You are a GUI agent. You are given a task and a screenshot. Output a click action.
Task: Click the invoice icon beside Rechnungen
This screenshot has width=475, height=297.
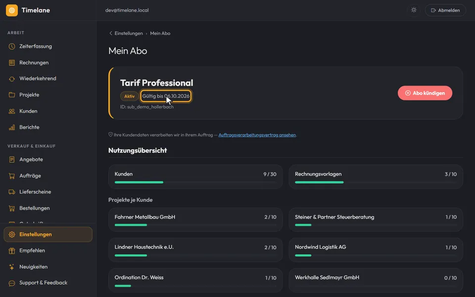(12, 63)
